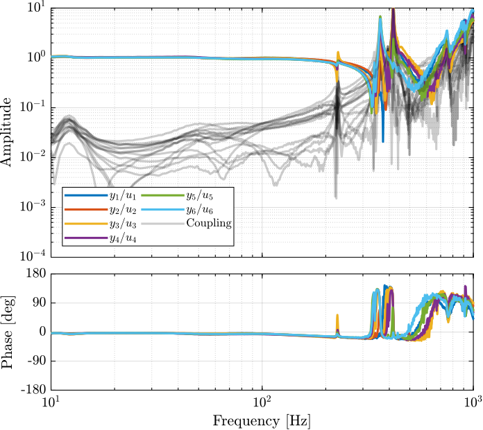This screenshot has width=483, height=430.
Task: Click the 10^0 amplitude tick label
Action: 37,57
